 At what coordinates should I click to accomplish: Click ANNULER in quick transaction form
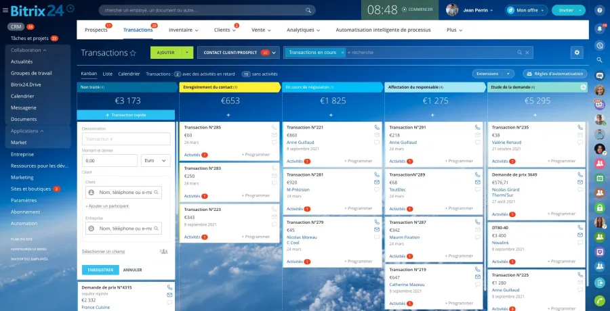click(x=132, y=270)
